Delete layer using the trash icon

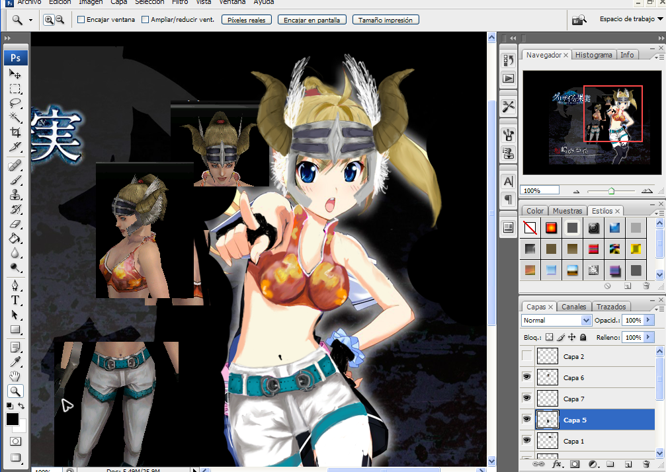(x=646, y=464)
